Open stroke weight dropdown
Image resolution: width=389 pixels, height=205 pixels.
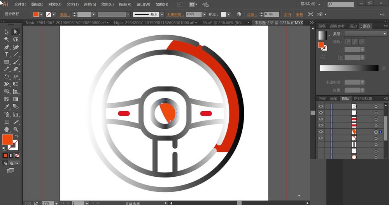(93, 14)
